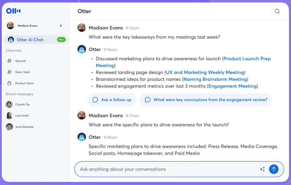Image resolution: width=291 pixels, height=185 pixels.
Task: Click Jane Edwards avatar thumbnail
Action: tap(9, 127)
